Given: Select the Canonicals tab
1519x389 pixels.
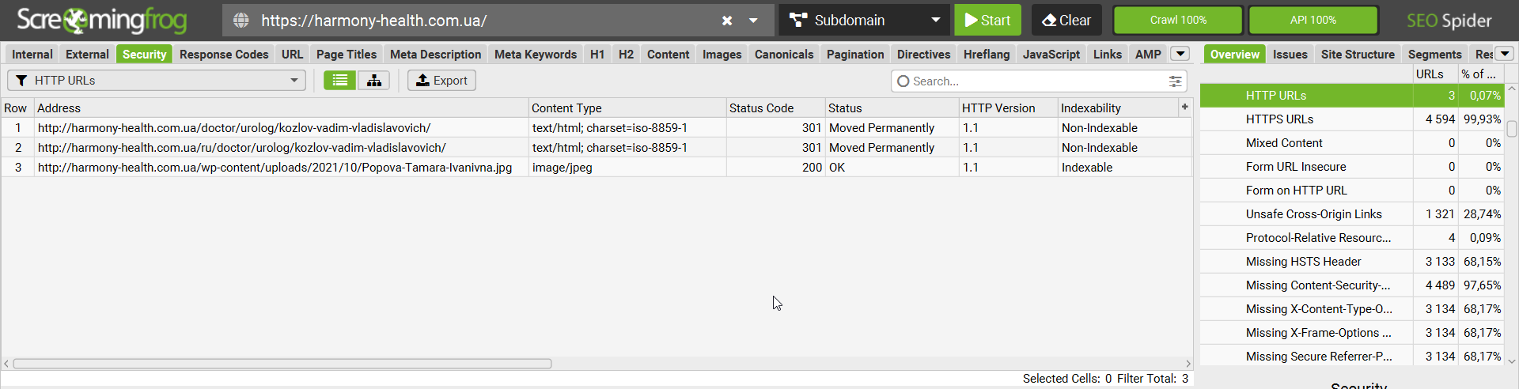Looking at the screenshot, I should [784, 54].
